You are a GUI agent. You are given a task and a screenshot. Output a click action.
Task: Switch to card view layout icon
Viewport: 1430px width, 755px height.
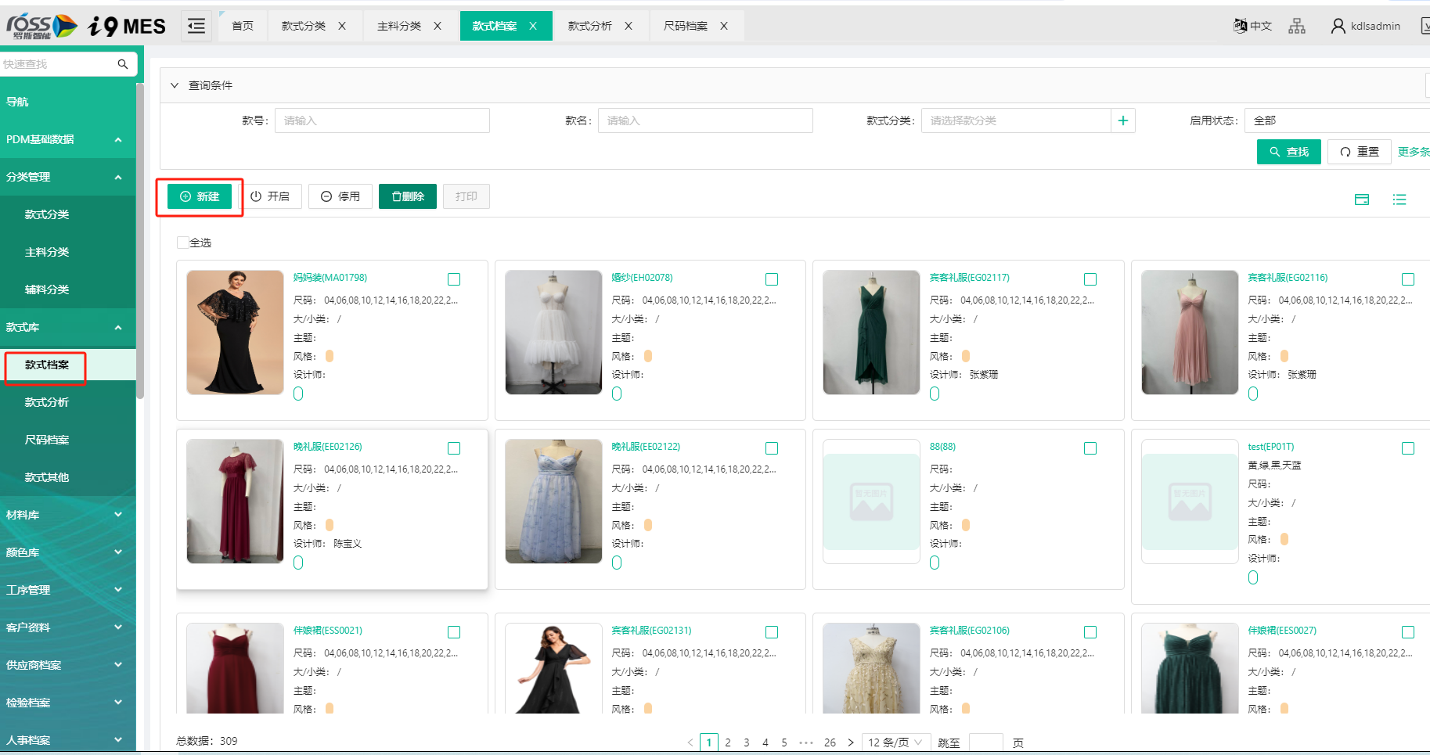point(1362,200)
